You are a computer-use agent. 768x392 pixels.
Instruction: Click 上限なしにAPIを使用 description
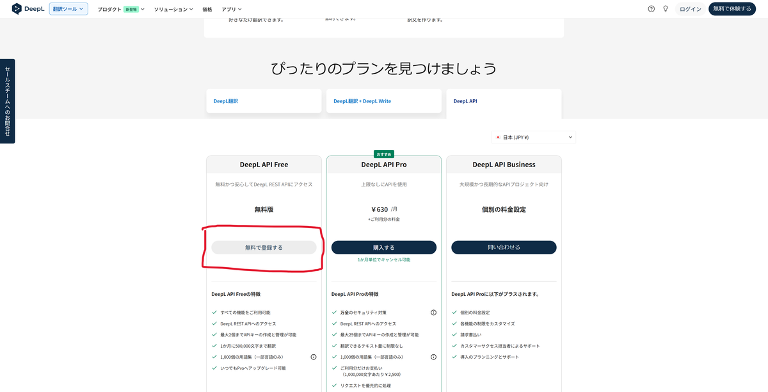coord(384,184)
